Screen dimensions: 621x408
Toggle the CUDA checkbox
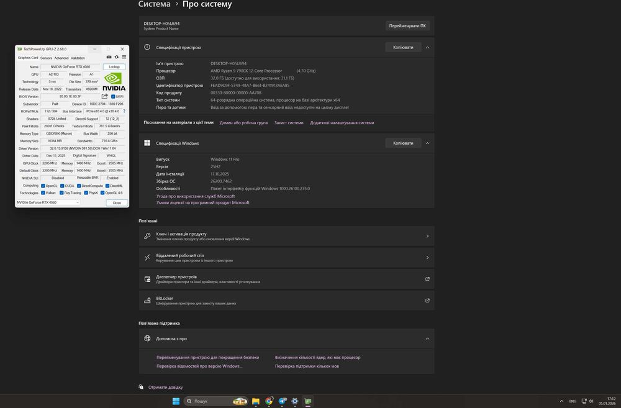tap(62, 186)
